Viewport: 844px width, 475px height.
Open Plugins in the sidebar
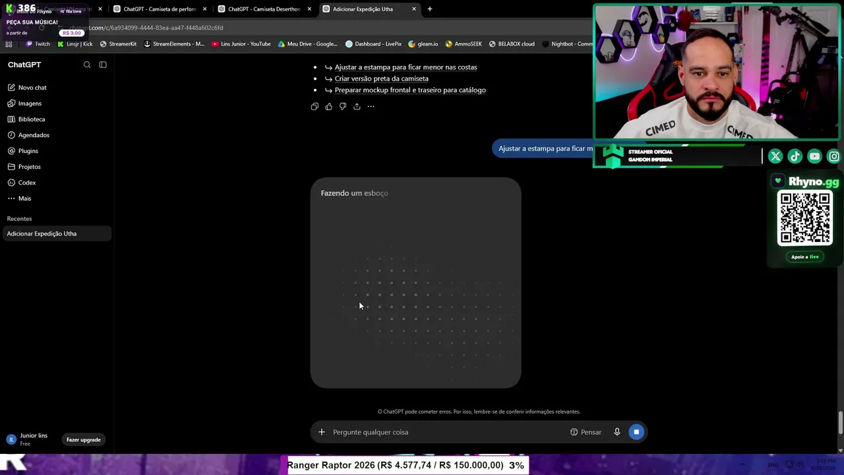pyautogui.click(x=57, y=151)
